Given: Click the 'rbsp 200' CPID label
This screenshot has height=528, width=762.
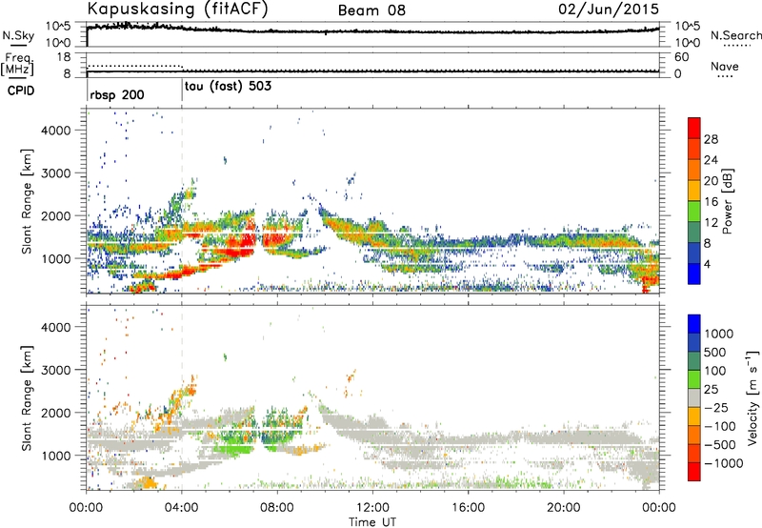Looking at the screenshot, I should tap(117, 94).
